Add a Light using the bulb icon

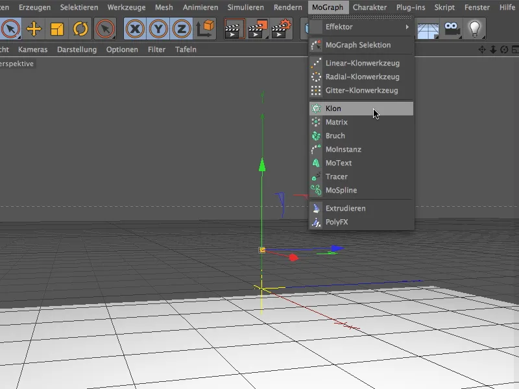[x=477, y=29]
